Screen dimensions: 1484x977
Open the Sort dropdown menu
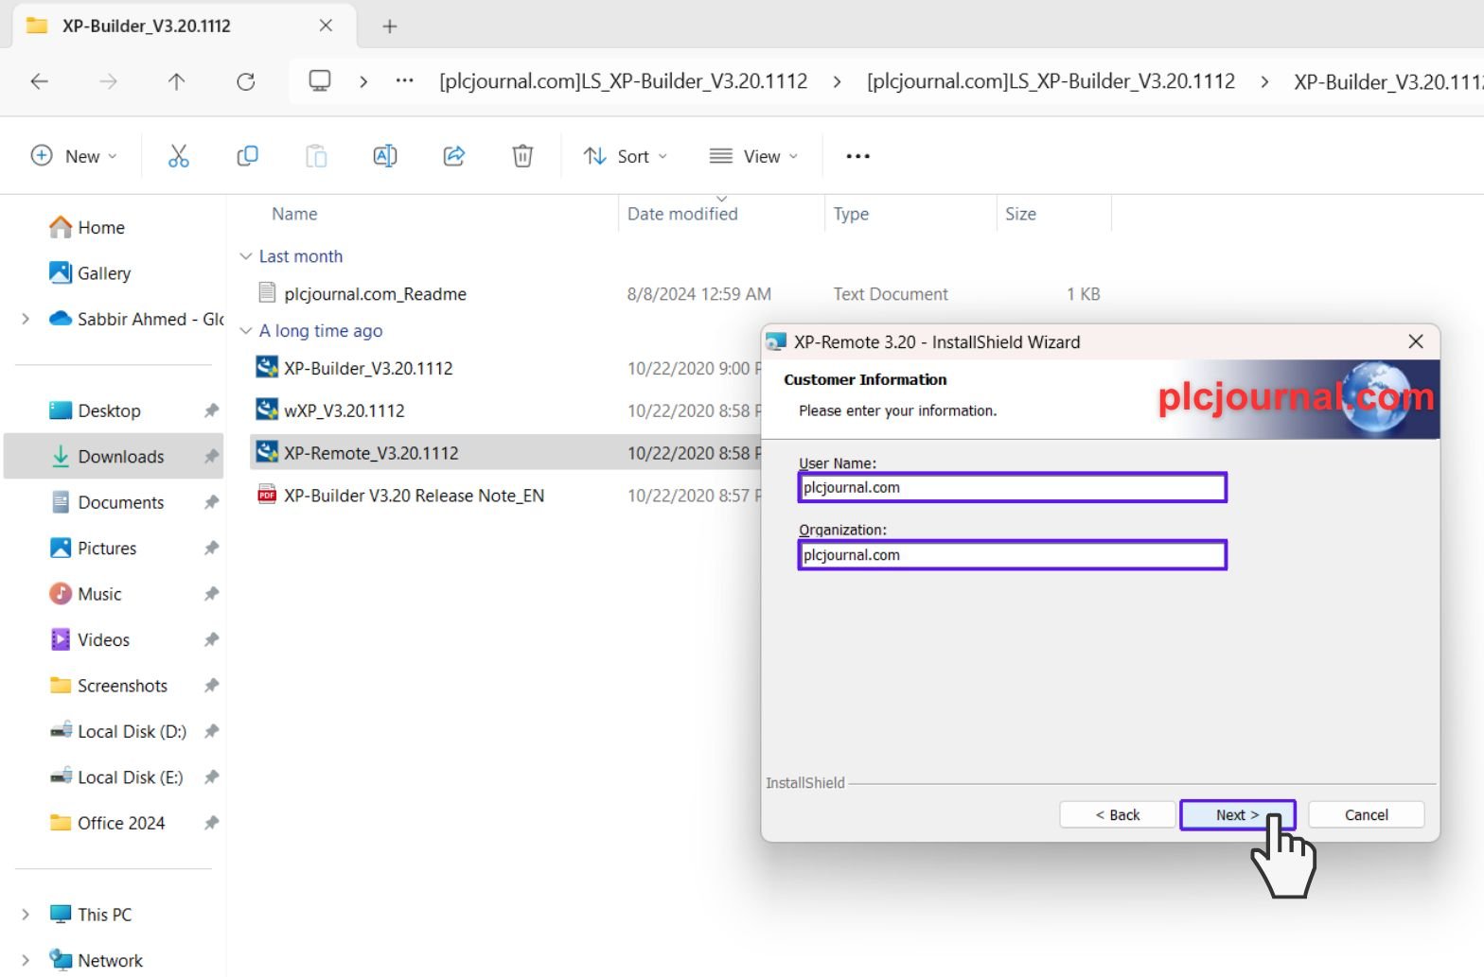click(x=625, y=156)
